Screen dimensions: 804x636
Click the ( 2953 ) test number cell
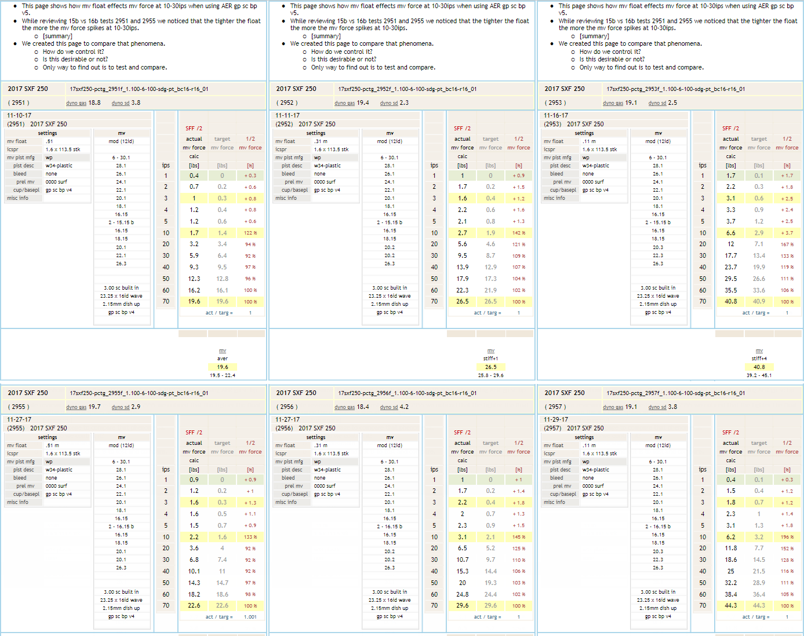point(555,103)
